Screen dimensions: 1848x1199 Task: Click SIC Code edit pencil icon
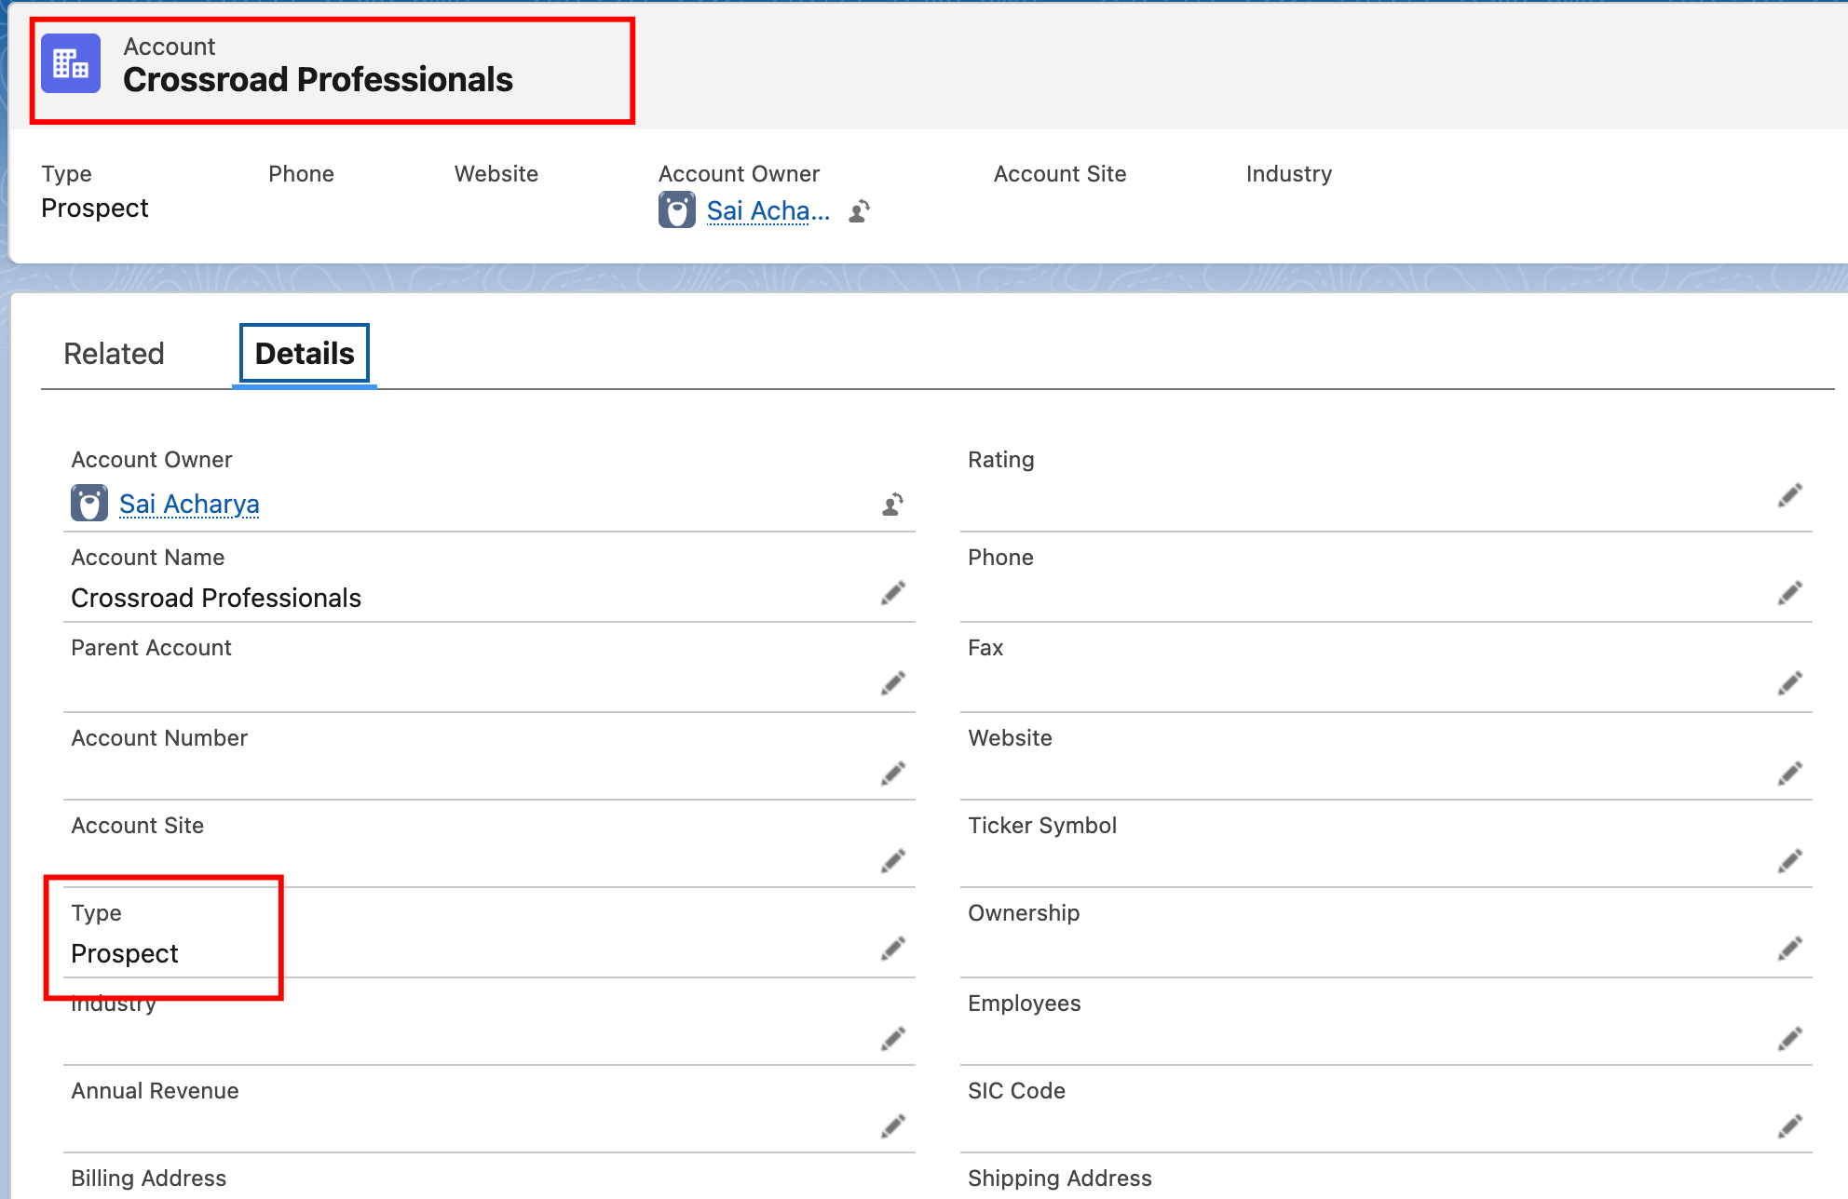[1789, 1126]
